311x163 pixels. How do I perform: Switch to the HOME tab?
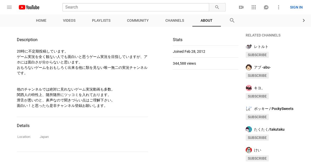point(41,20)
